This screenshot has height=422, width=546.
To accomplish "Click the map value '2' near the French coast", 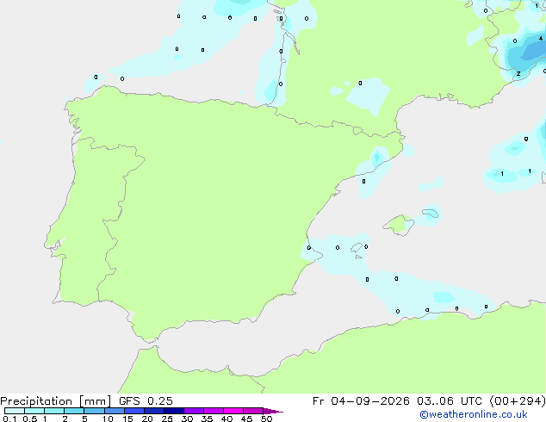I will coord(518,74).
